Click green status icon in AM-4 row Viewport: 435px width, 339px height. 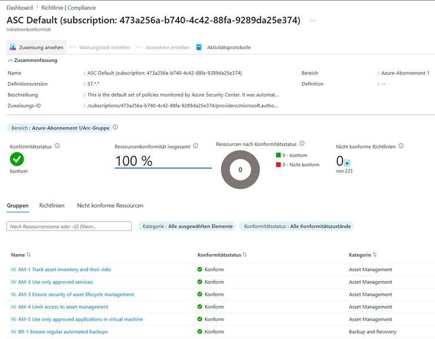click(x=200, y=307)
